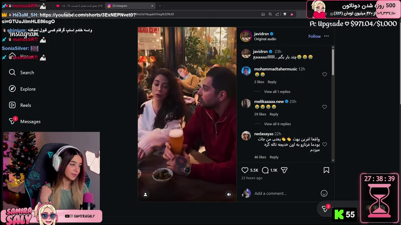401x225 pixels.
Task: Click the Brave shields icon
Action: (284, 14)
